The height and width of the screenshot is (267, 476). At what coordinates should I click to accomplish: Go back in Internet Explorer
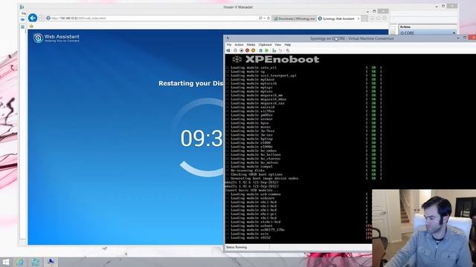[33, 18]
